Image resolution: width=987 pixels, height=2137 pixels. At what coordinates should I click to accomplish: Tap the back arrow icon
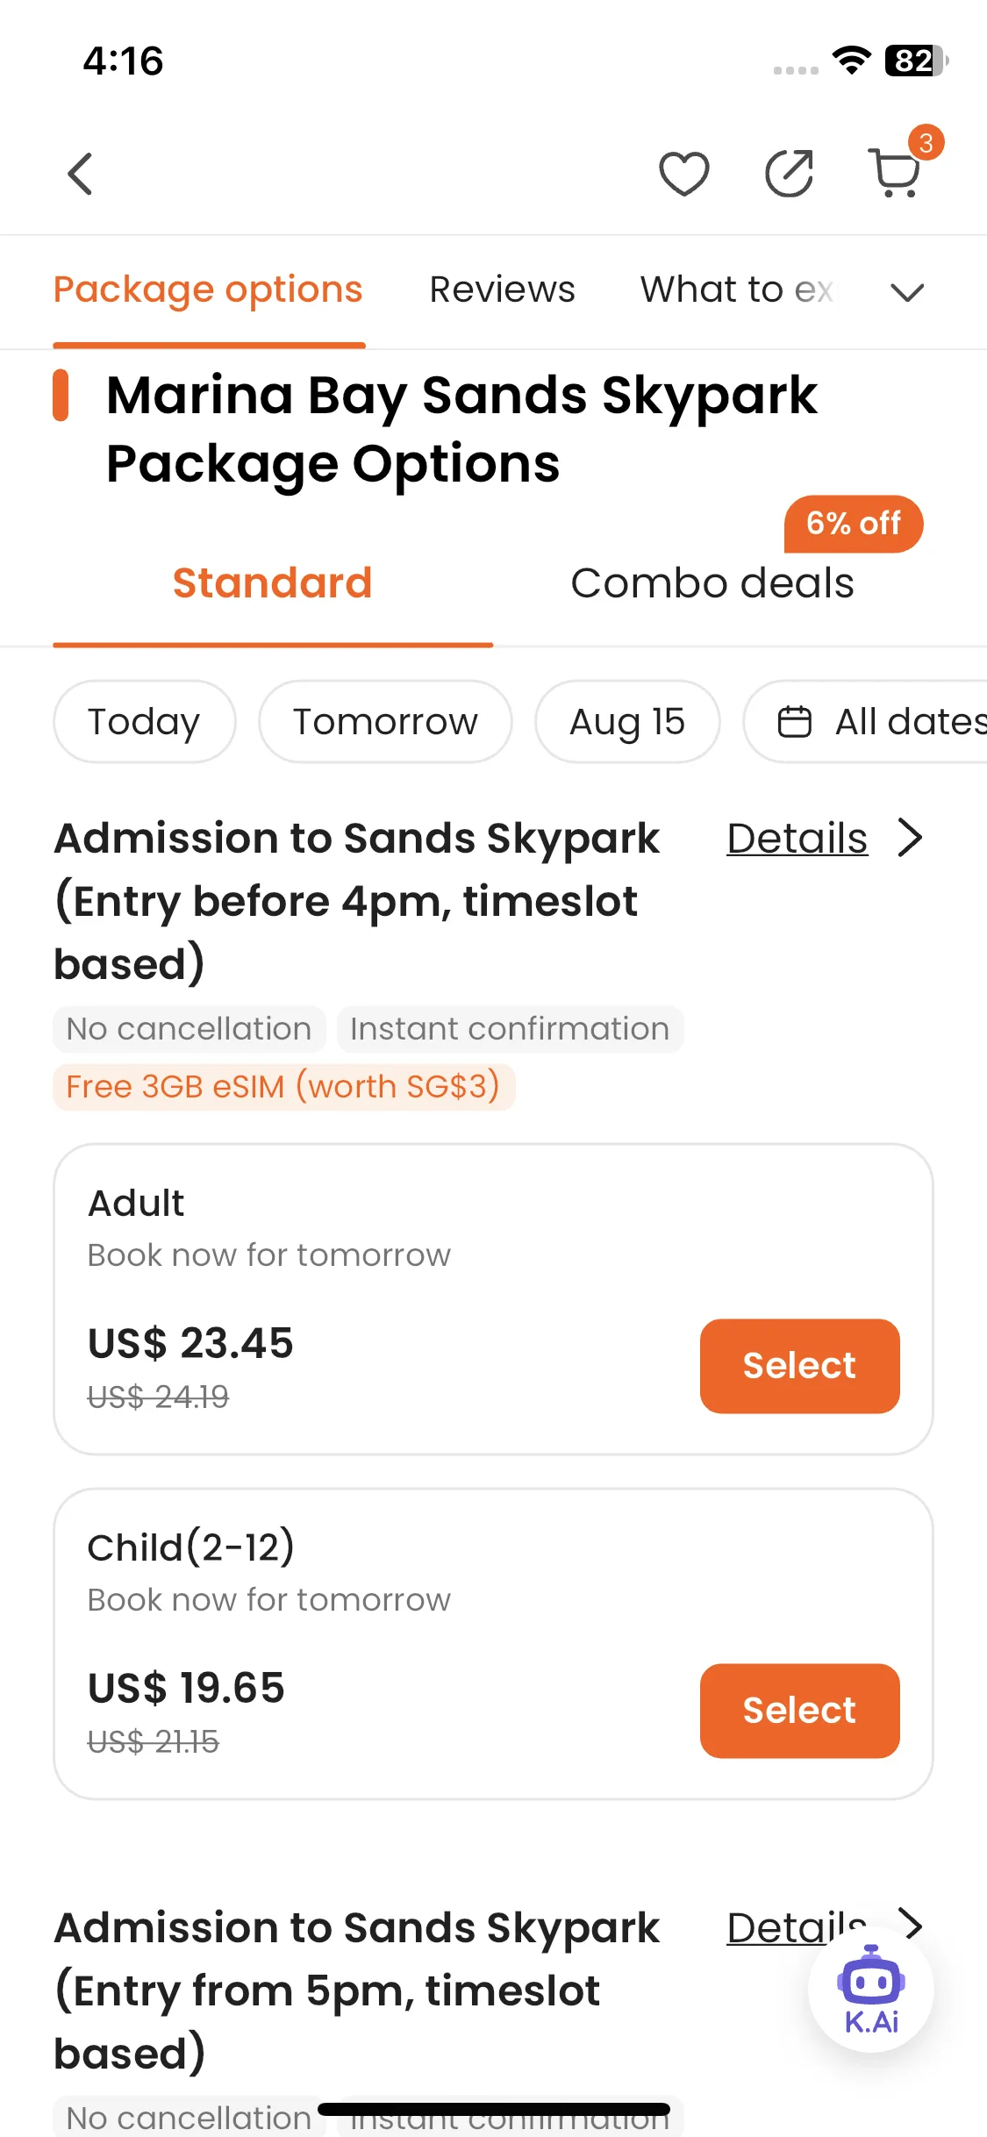pyautogui.click(x=80, y=174)
